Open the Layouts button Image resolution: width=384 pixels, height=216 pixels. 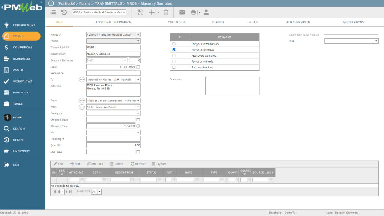point(159,164)
